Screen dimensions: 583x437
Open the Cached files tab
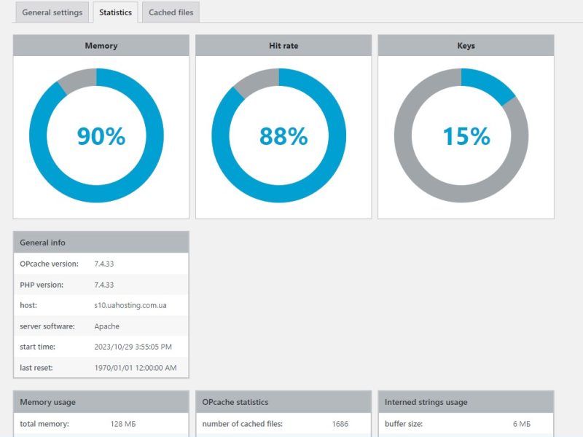pos(171,12)
